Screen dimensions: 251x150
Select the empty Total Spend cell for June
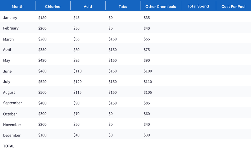(198, 71)
